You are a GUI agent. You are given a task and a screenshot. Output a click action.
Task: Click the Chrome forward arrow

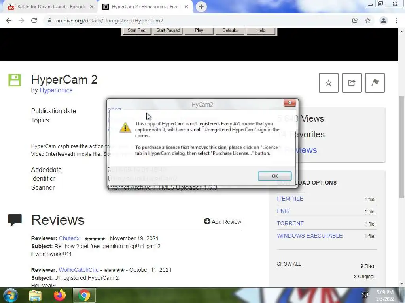[21, 21]
